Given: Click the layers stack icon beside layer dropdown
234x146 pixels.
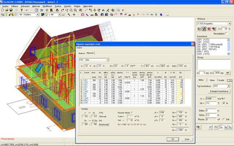Looking at the screenshot, I should point(3,15).
